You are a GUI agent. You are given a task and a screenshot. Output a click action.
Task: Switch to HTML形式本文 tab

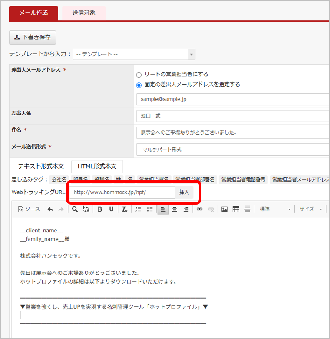click(97, 166)
